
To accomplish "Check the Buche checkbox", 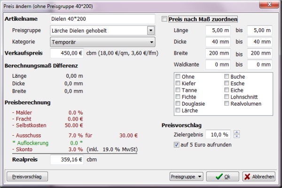I will [227, 76].
